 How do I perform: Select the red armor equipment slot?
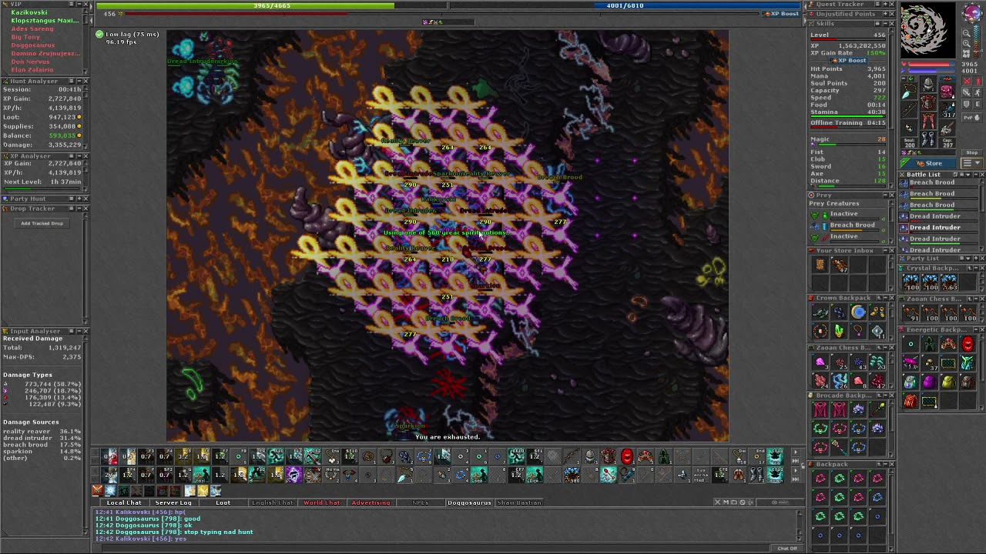[928, 102]
